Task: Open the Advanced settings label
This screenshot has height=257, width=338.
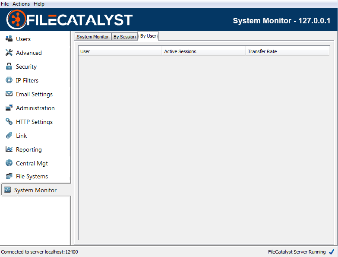Action: 29,53
